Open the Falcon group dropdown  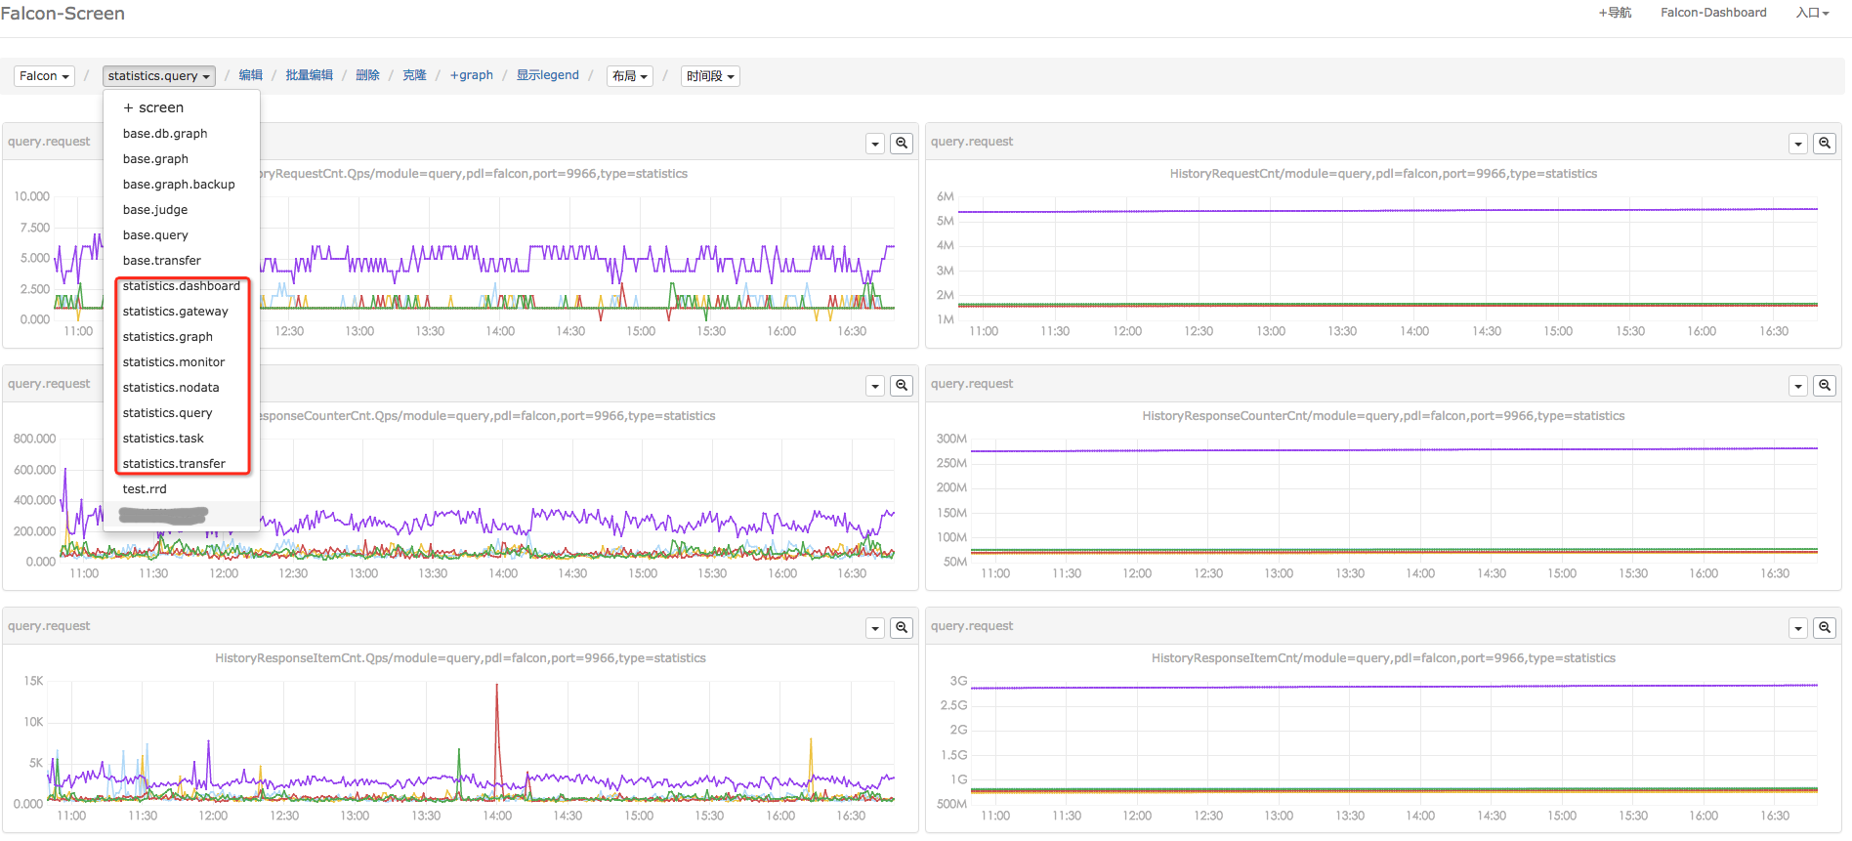44,76
